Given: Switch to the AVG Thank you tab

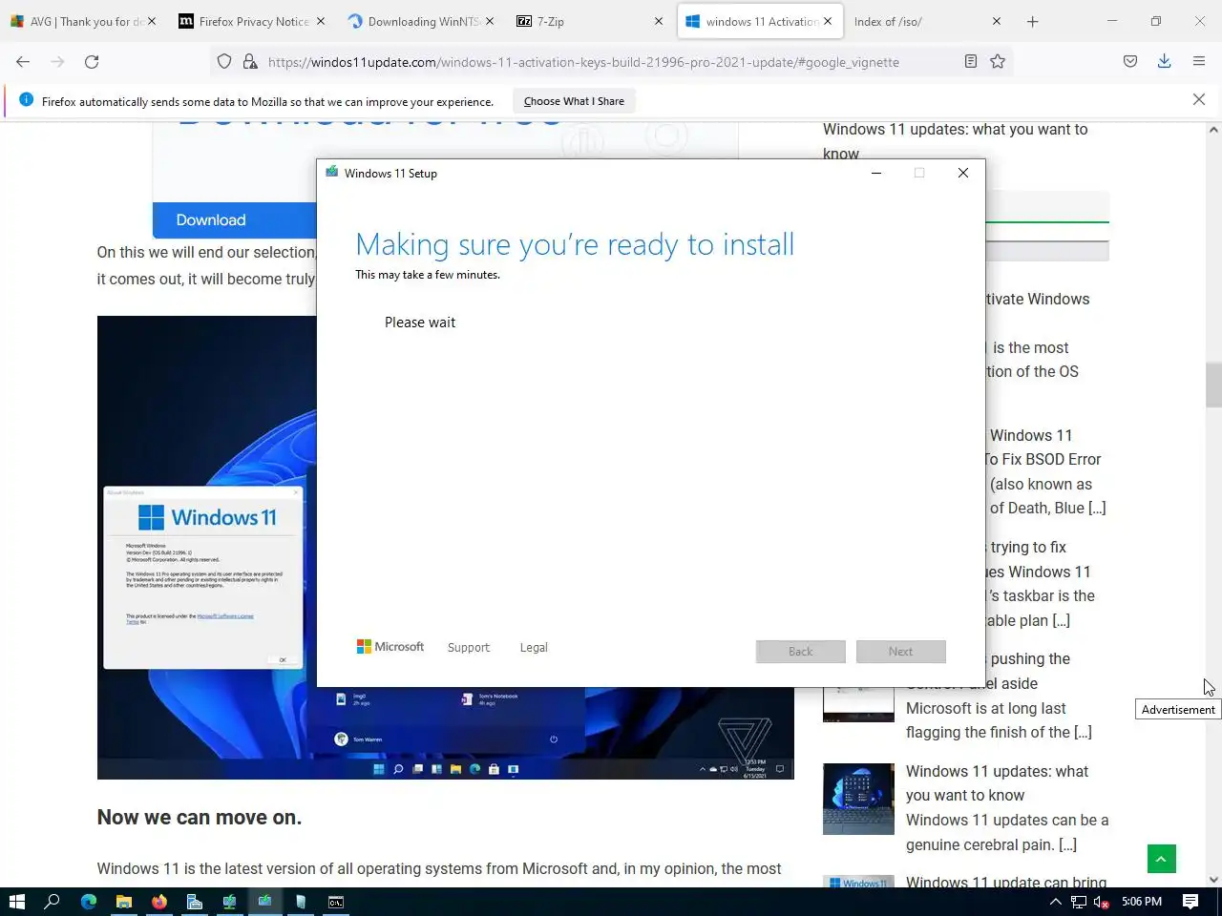Looking at the screenshot, I should 82,21.
